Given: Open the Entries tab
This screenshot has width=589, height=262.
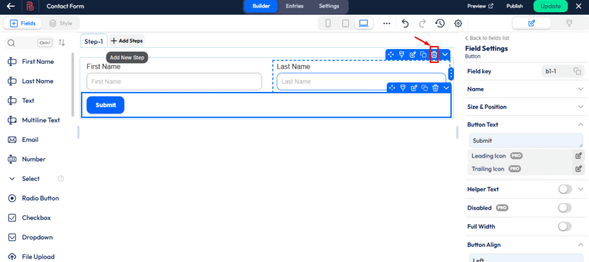Looking at the screenshot, I should (x=294, y=6).
